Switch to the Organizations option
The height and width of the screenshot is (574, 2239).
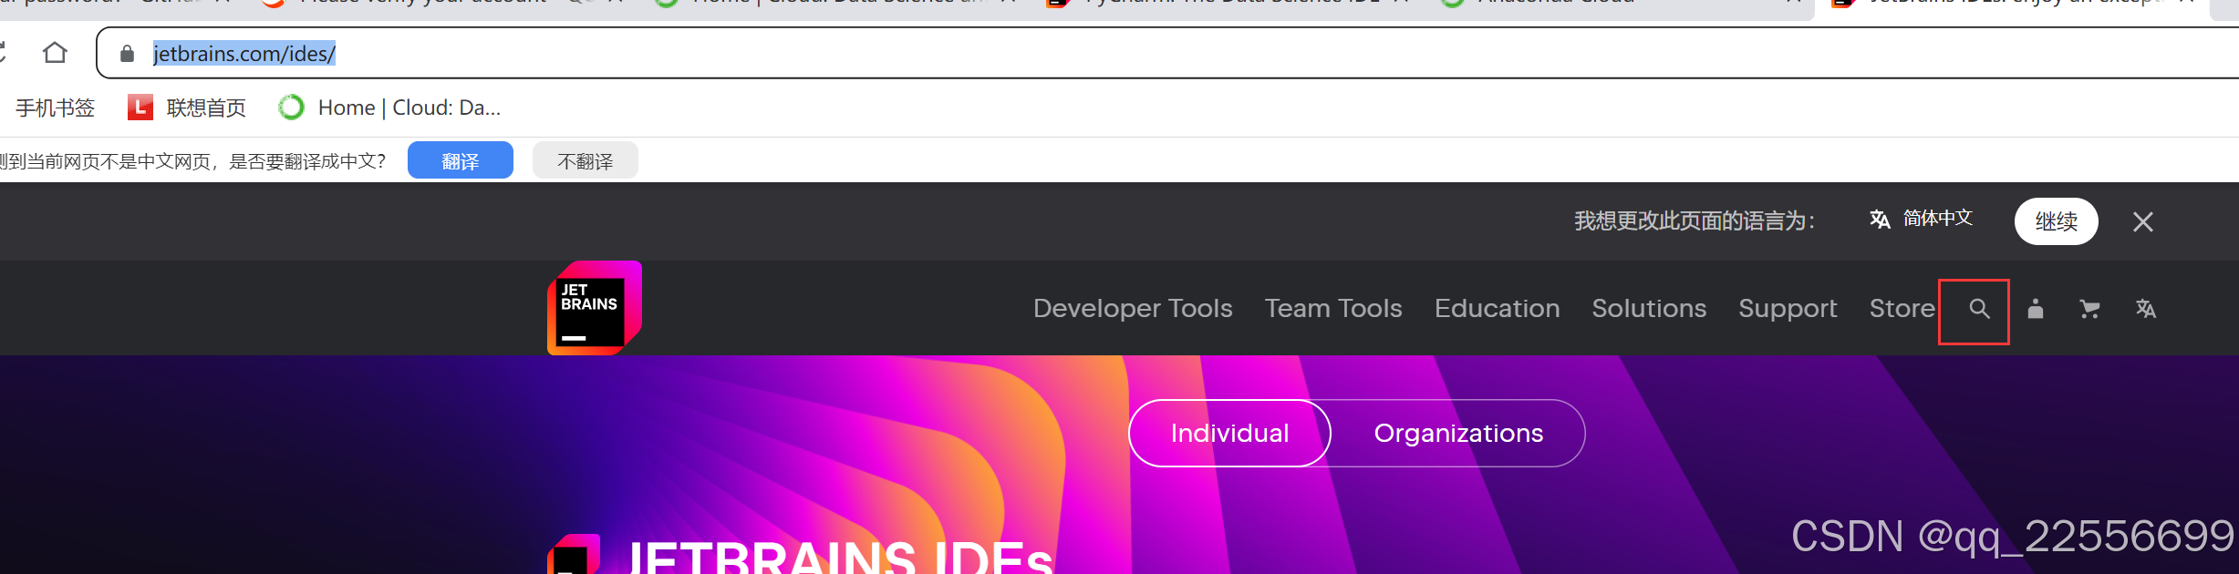(x=1458, y=433)
